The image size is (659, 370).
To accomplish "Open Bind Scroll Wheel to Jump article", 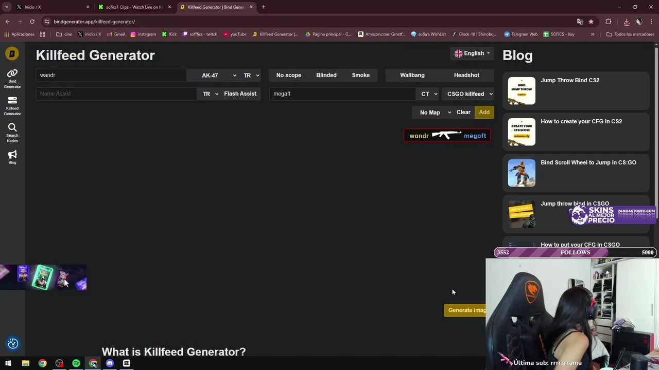I will coord(588,162).
